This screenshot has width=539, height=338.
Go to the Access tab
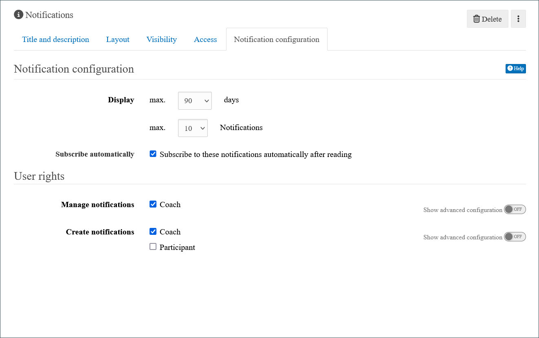(205, 40)
